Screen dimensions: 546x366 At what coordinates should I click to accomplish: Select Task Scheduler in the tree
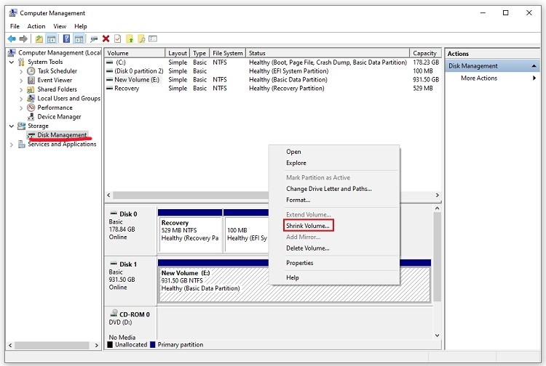click(57, 71)
